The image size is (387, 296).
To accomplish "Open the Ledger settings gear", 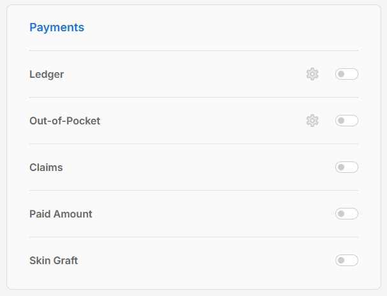I will pos(312,74).
